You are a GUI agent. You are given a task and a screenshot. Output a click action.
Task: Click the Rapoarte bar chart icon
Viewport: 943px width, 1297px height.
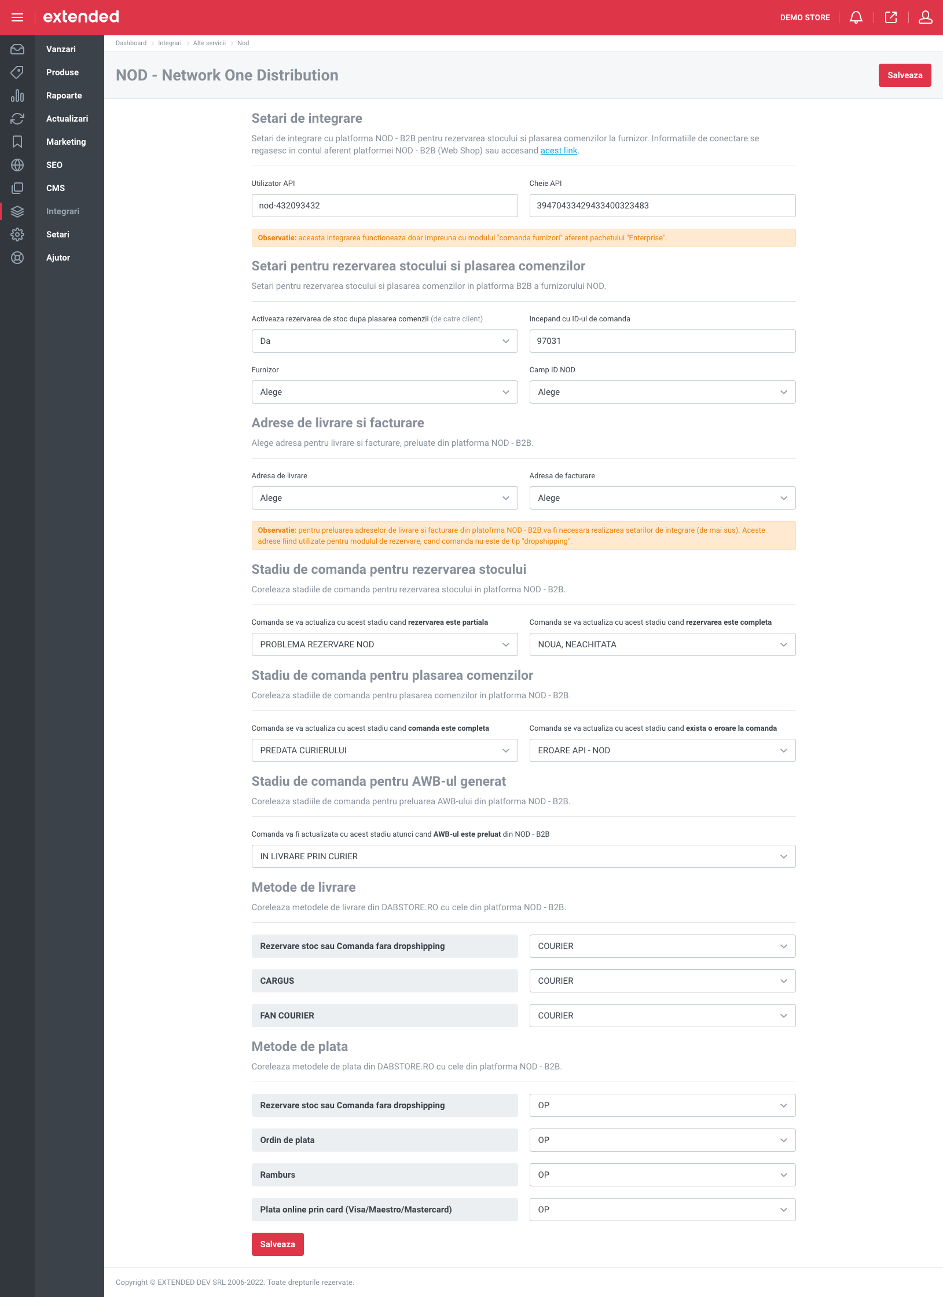pyautogui.click(x=17, y=96)
